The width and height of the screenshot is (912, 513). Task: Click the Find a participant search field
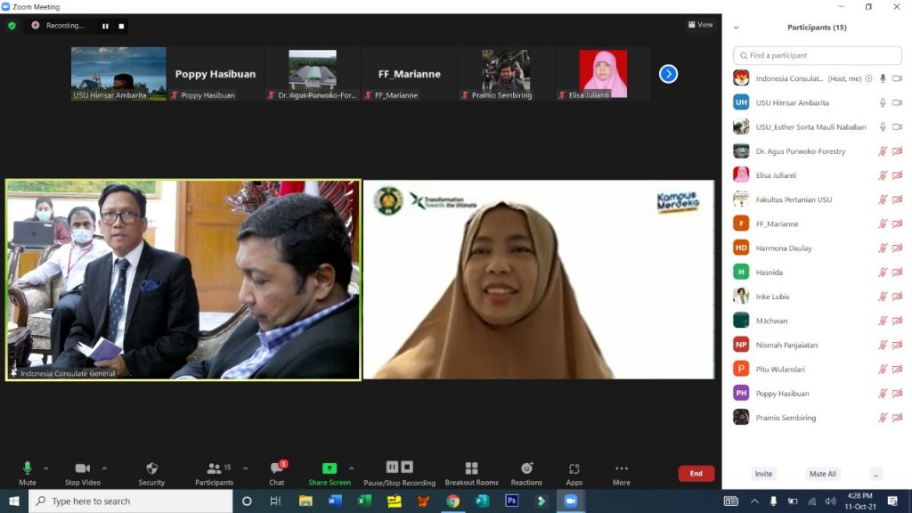[817, 55]
